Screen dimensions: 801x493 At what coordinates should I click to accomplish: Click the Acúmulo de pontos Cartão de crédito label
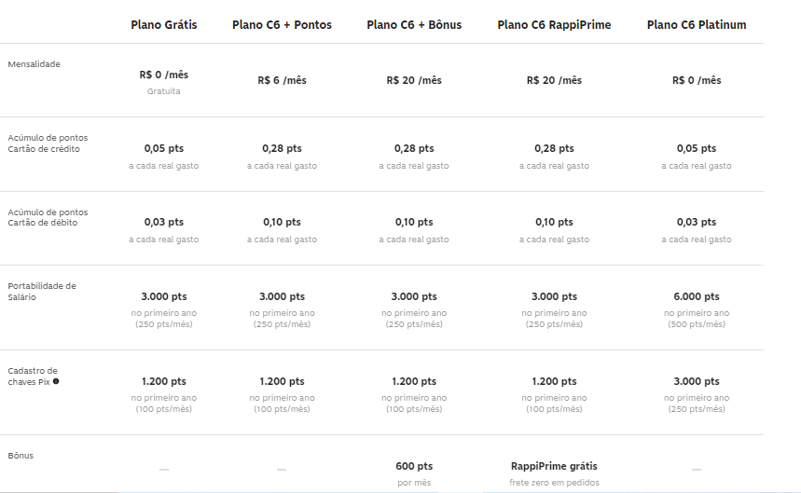pos(48,144)
